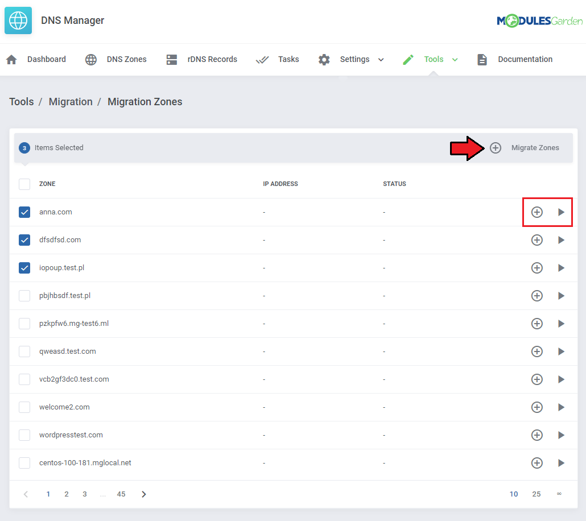586x521 pixels.
Task: Click the plus icon for iopoup.test.pl
Action: pyautogui.click(x=537, y=268)
